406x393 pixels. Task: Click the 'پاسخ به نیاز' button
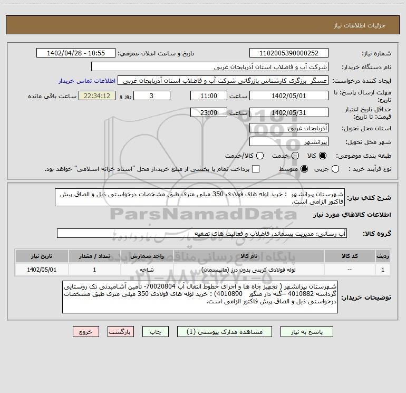click(306, 332)
